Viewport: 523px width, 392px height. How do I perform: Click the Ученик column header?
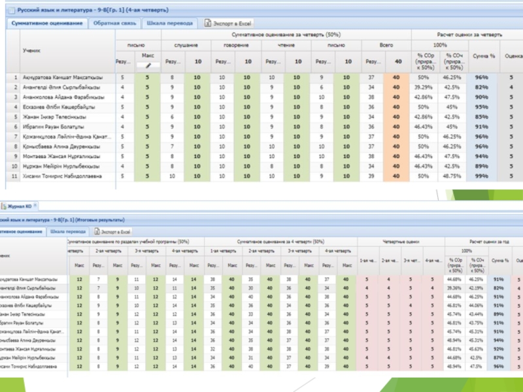click(31, 50)
